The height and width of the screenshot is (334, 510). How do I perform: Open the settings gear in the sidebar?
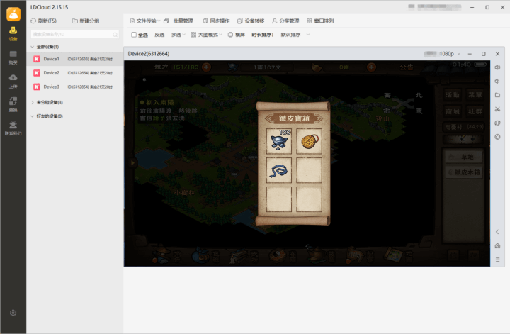tap(13, 313)
